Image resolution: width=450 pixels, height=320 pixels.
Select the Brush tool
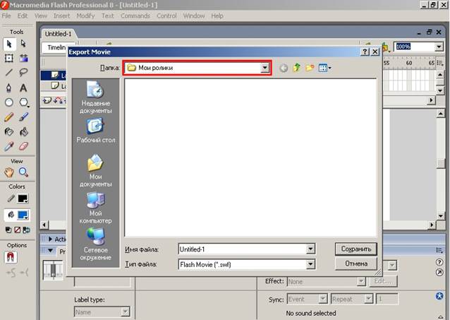tap(23, 117)
